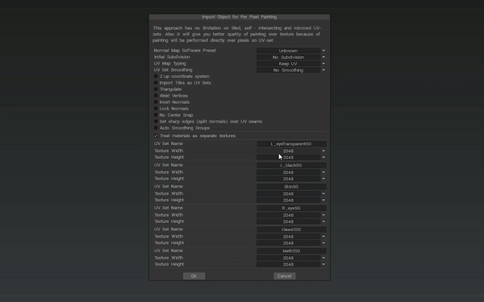Enable the Triangulate option
484x302 pixels.
click(x=156, y=89)
